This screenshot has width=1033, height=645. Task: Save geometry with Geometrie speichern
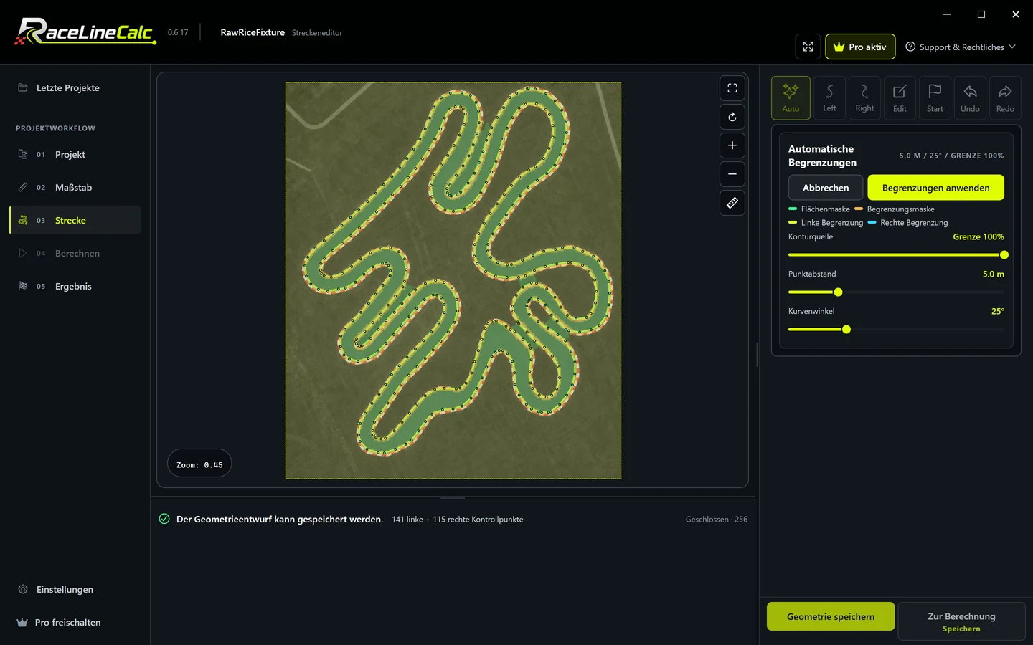coord(831,616)
